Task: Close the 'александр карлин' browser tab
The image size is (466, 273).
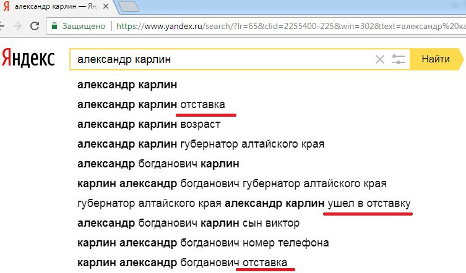Action: [x=105, y=6]
